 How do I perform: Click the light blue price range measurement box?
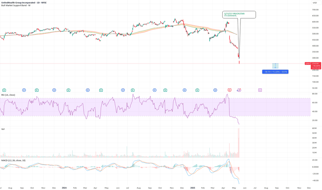[275, 66]
